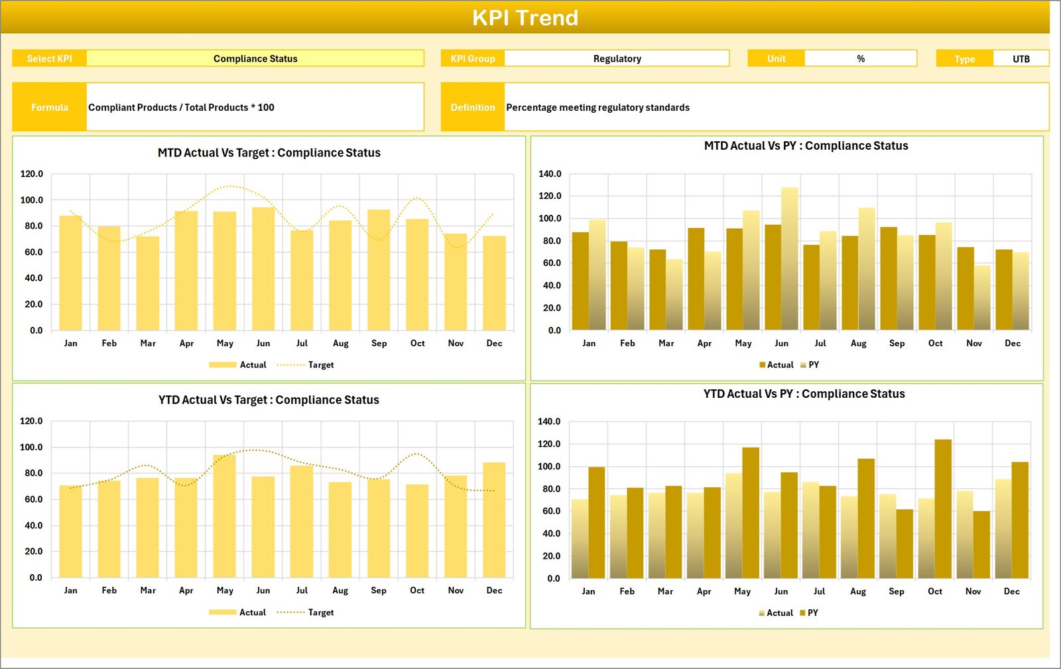The image size is (1061, 669).
Task: Click the Select KPI yellow label
Action: (x=49, y=58)
